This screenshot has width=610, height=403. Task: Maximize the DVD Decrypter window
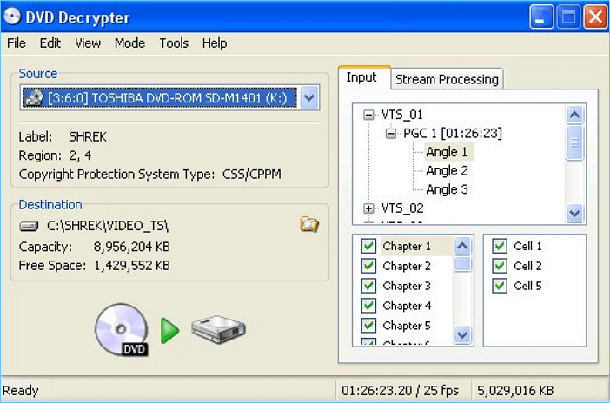pos(568,17)
